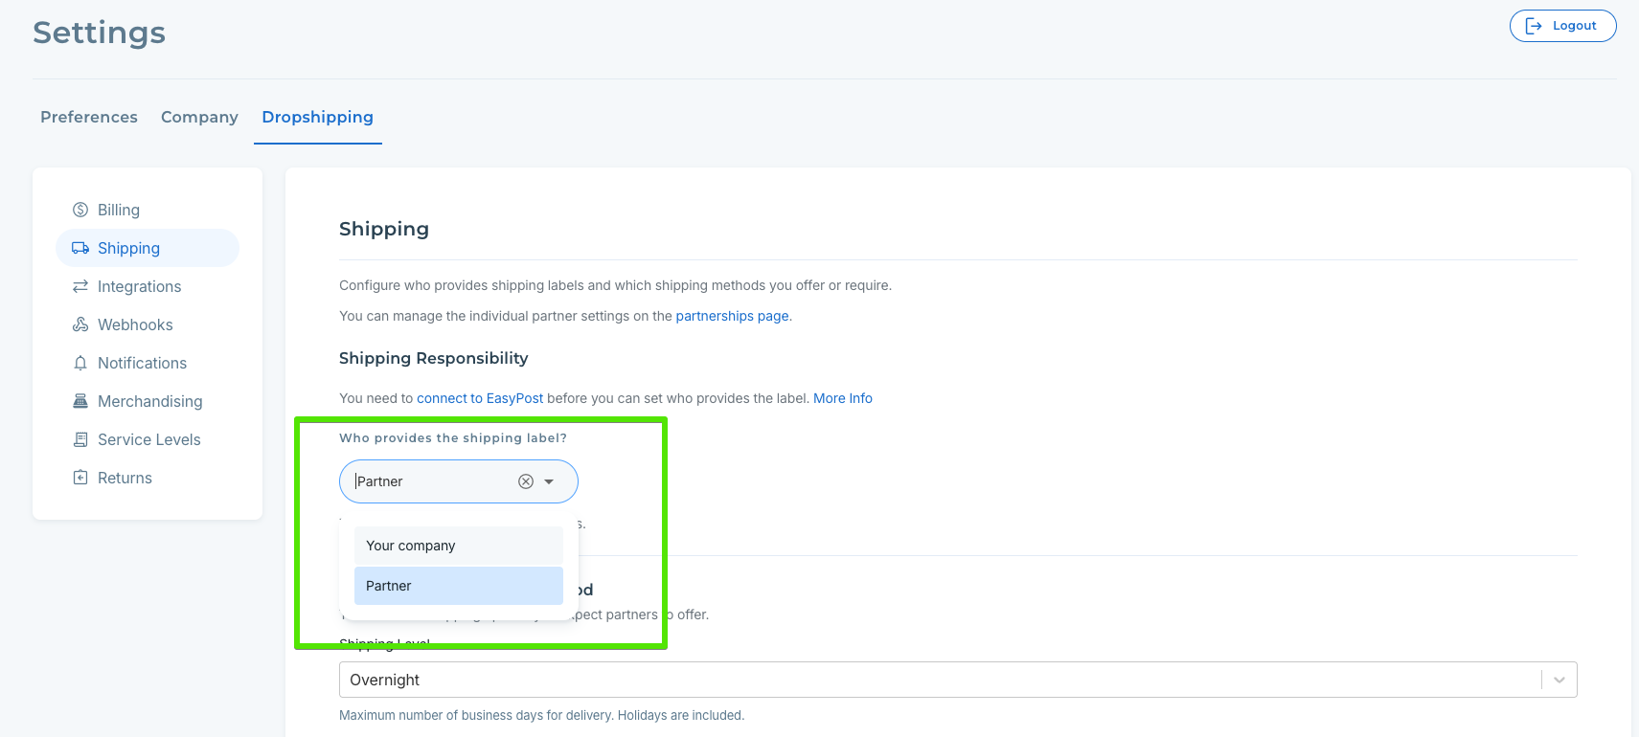Click the Returns icon in sidebar

click(80, 478)
